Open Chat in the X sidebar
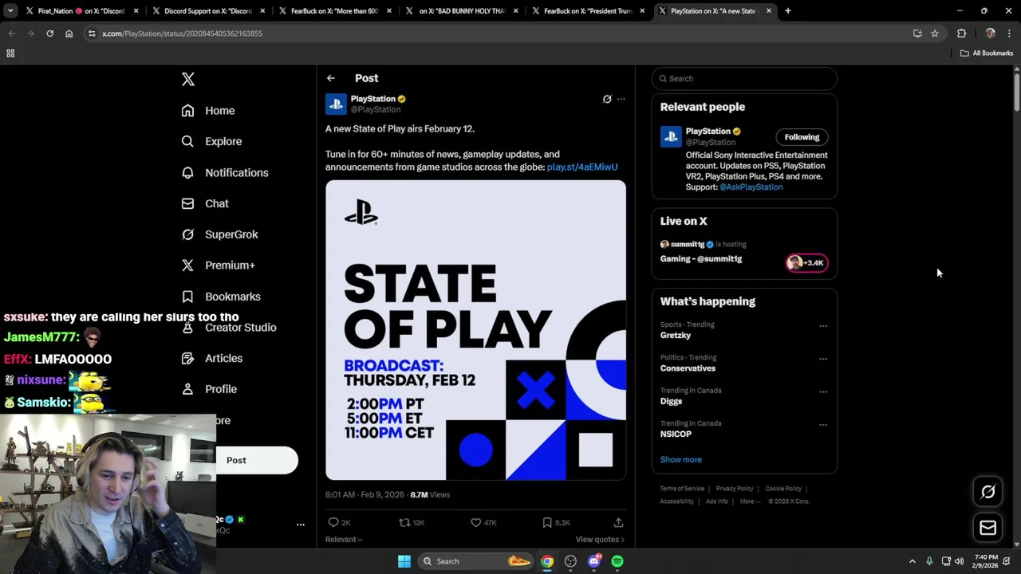 tap(205, 203)
